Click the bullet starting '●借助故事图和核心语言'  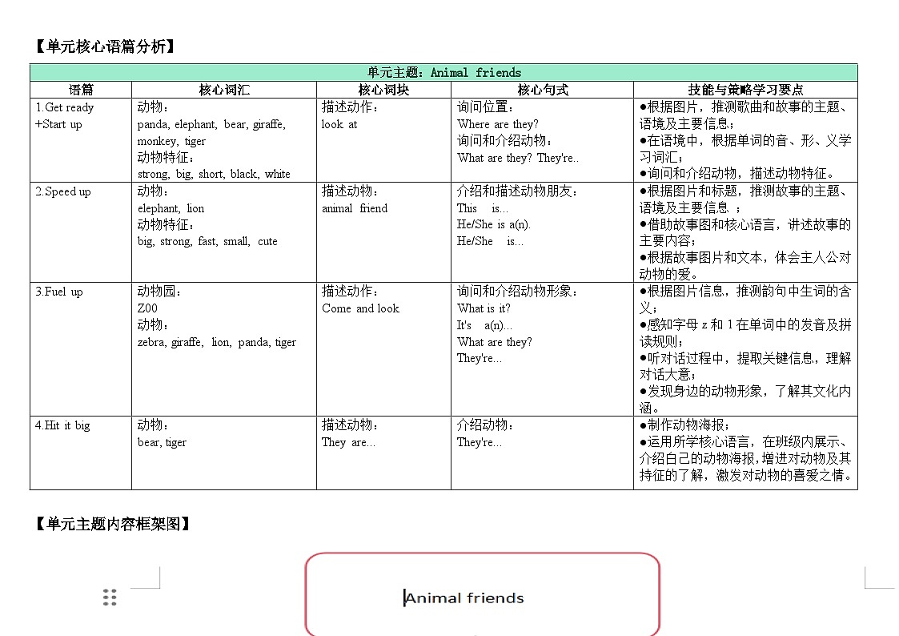tap(745, 232)
